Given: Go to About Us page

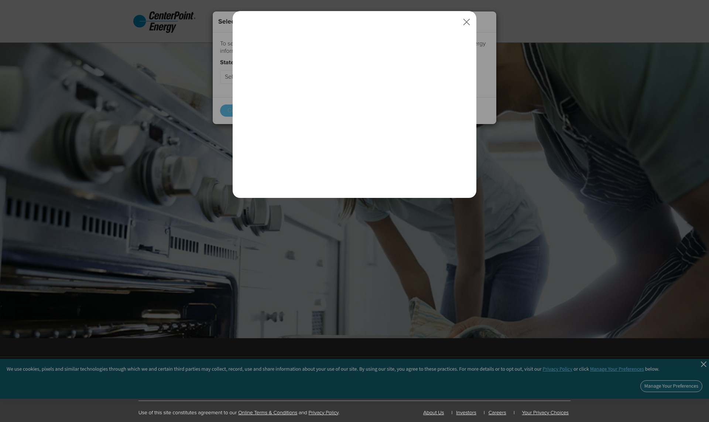Looking at the screenshot, I should click(x=434, y=413).
